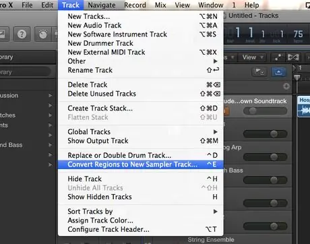Adjust volume slider on Soundtrack track
The image size is (310, 244).
click(265, 111)
